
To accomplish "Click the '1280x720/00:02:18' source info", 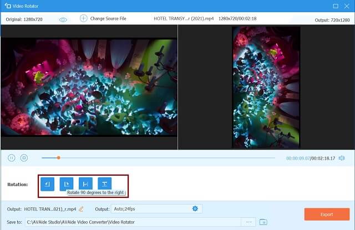I will click(x=237, y=18).
